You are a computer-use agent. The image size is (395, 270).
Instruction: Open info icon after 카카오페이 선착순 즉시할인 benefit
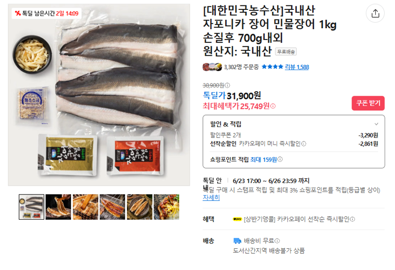point(353,219)
